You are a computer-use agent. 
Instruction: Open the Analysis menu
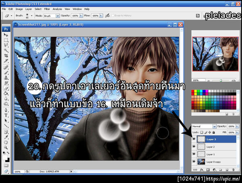(57, 9)
